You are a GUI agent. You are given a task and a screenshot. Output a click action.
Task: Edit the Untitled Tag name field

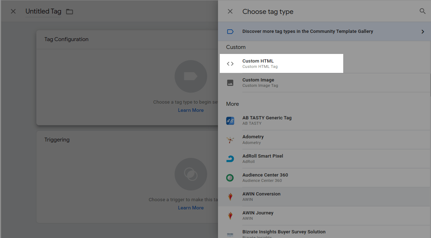tap(43, 11)
